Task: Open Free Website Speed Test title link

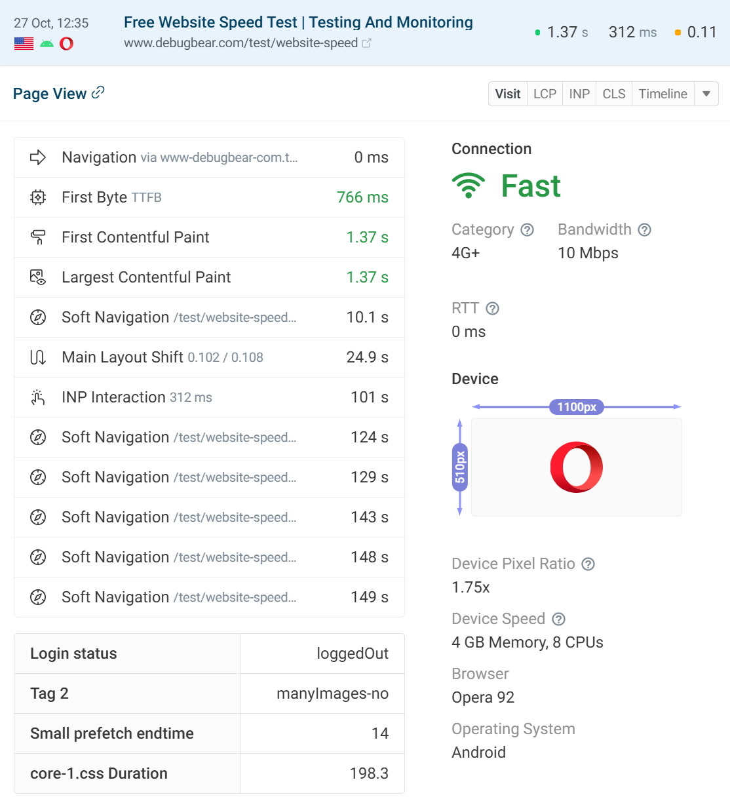Action: (298, 22)
